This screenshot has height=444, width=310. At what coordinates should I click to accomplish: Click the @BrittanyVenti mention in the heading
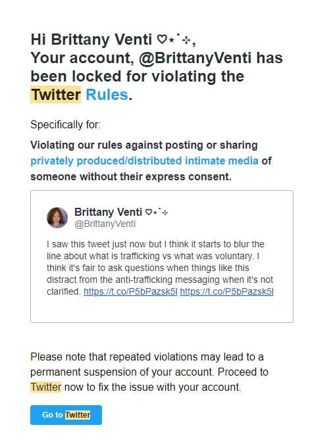195,58
